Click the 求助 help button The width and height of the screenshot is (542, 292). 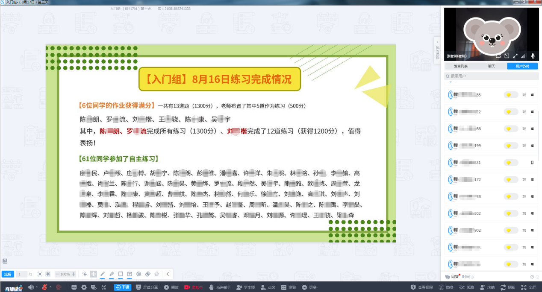488,287
